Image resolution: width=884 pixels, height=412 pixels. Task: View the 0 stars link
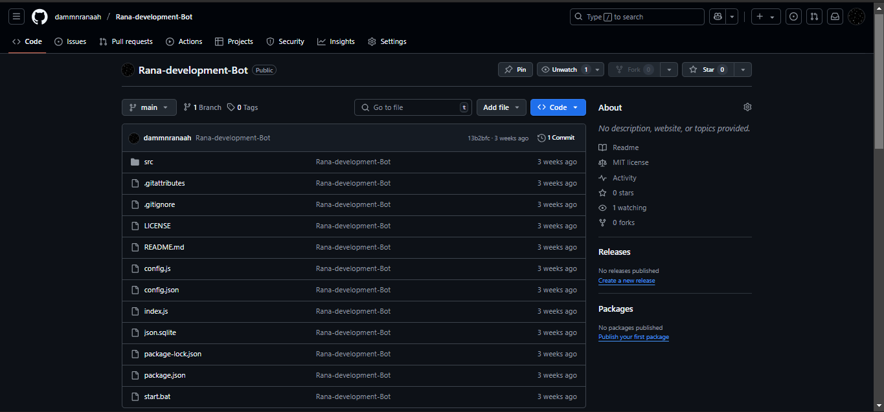tap(617, 193)
